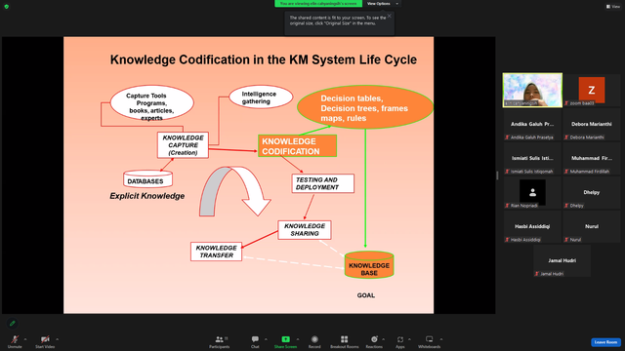The width and height of the screenshot is (625, 351).
Task: Open Whiteboards
Action: (430, 341)
